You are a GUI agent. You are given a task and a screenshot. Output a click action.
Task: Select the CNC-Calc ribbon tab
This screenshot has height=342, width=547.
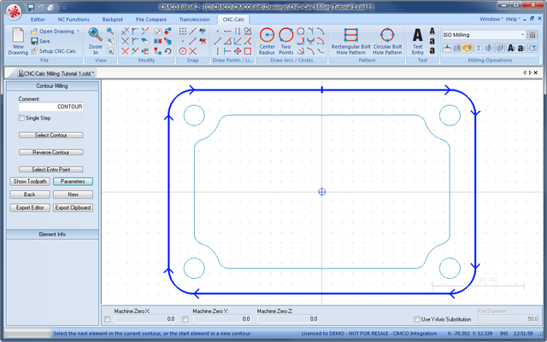pyautogui.click(x=233, y=20)
